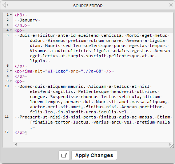Click the word 'scelerisque' in line 5
The width and height of the screenshot is (175, 164).
click(97, 46)
